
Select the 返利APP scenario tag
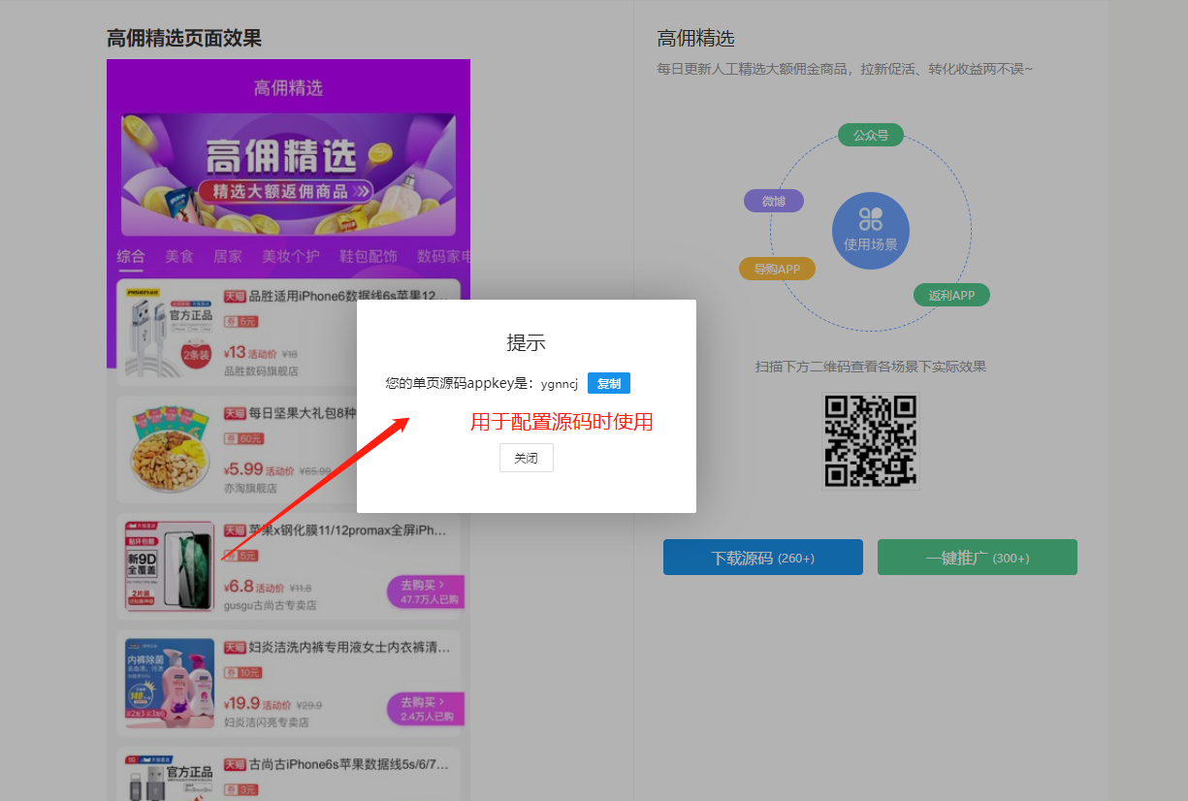point(950,295)
